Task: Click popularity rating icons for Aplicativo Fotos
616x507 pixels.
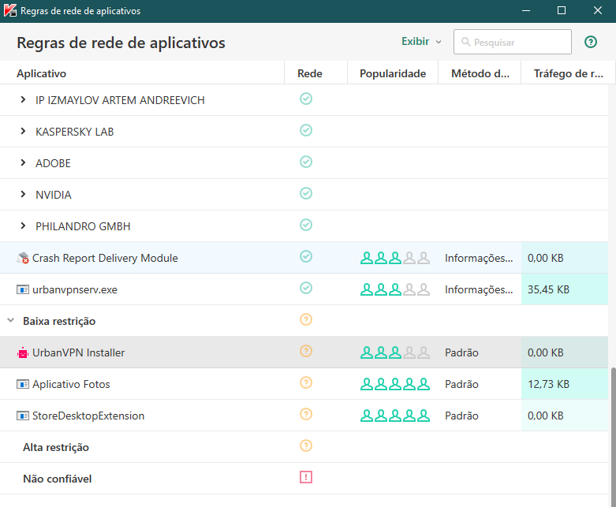Action: 394,384
